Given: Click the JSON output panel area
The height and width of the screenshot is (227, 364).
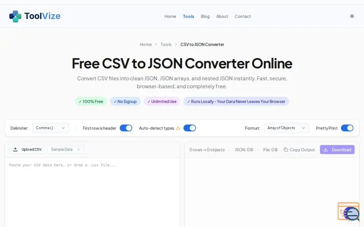Looking at the screenshot, I should [x=272, y=192].
